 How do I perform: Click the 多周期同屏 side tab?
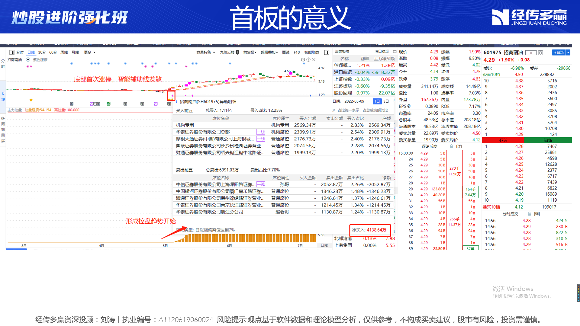pyautogui.click(x=3, y=129)
